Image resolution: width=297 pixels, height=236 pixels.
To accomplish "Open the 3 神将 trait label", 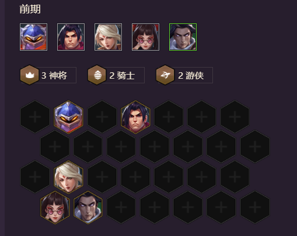I will click(54, 75).
